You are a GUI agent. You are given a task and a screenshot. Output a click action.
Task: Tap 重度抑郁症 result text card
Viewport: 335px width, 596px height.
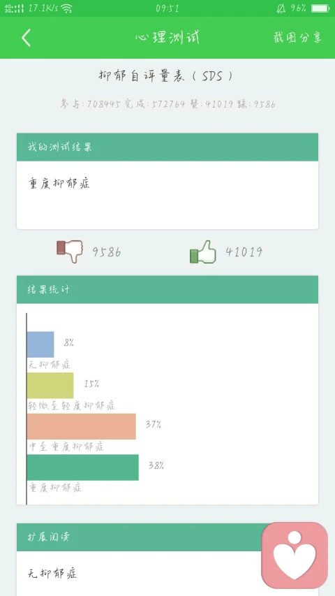click(x=167, y=195)
